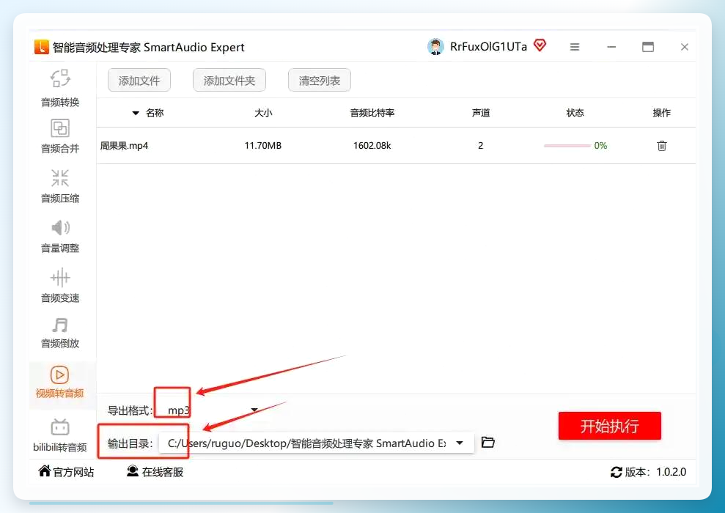This screenshot has width=725, height=513.
Task: Click the 状态 column header
Action: [575, 113]
